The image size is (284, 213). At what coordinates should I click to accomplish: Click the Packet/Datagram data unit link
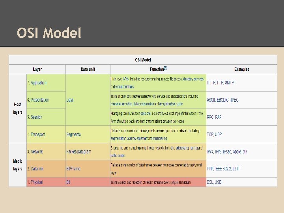click(x=78, y=151)
